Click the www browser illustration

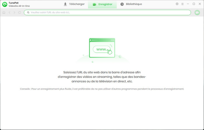click(x=102, y=48)
